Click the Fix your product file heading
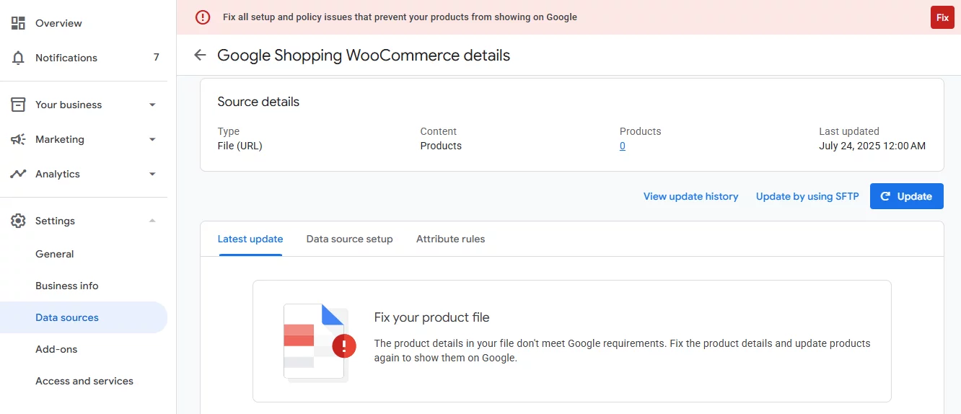 coord(432,317)
